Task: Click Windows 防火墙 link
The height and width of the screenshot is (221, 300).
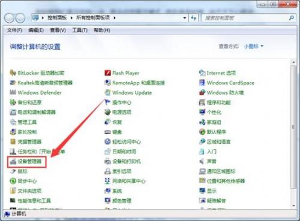Action: point(225,93)
